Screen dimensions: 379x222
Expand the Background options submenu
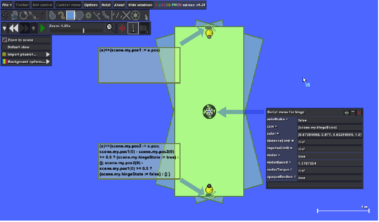click(x=26, y=62)
